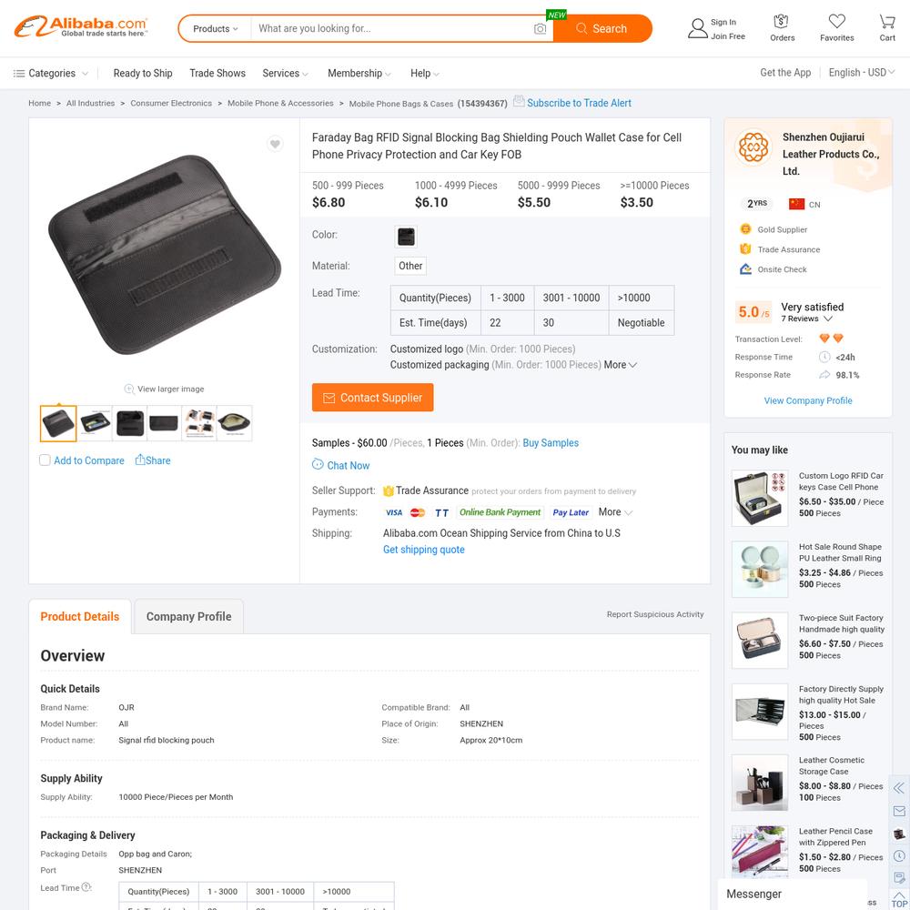Click the Sign In user icon
This screenshot has height=910, width=910.
tap(697, 28)
